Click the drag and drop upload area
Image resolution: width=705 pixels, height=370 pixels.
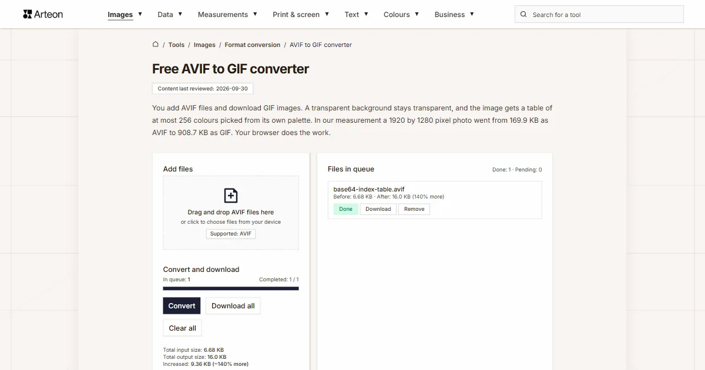(x=231, y=213)
